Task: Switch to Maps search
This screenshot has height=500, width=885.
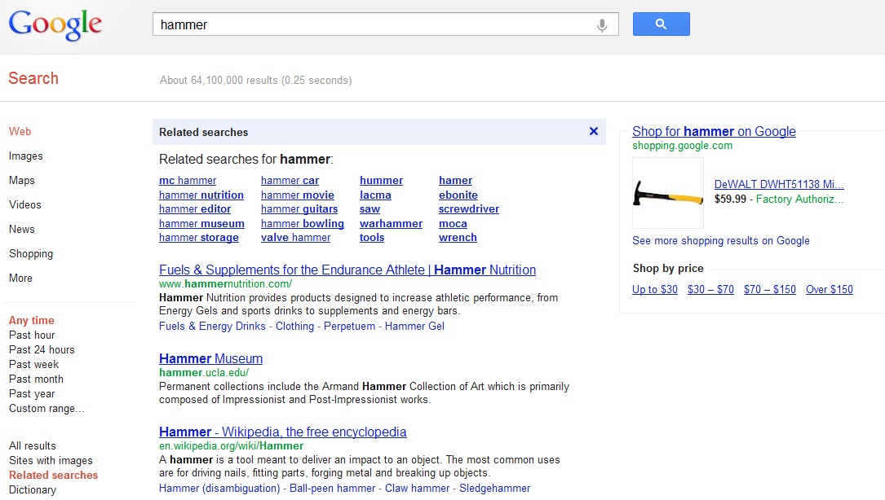Action: [x=22, y=181]
